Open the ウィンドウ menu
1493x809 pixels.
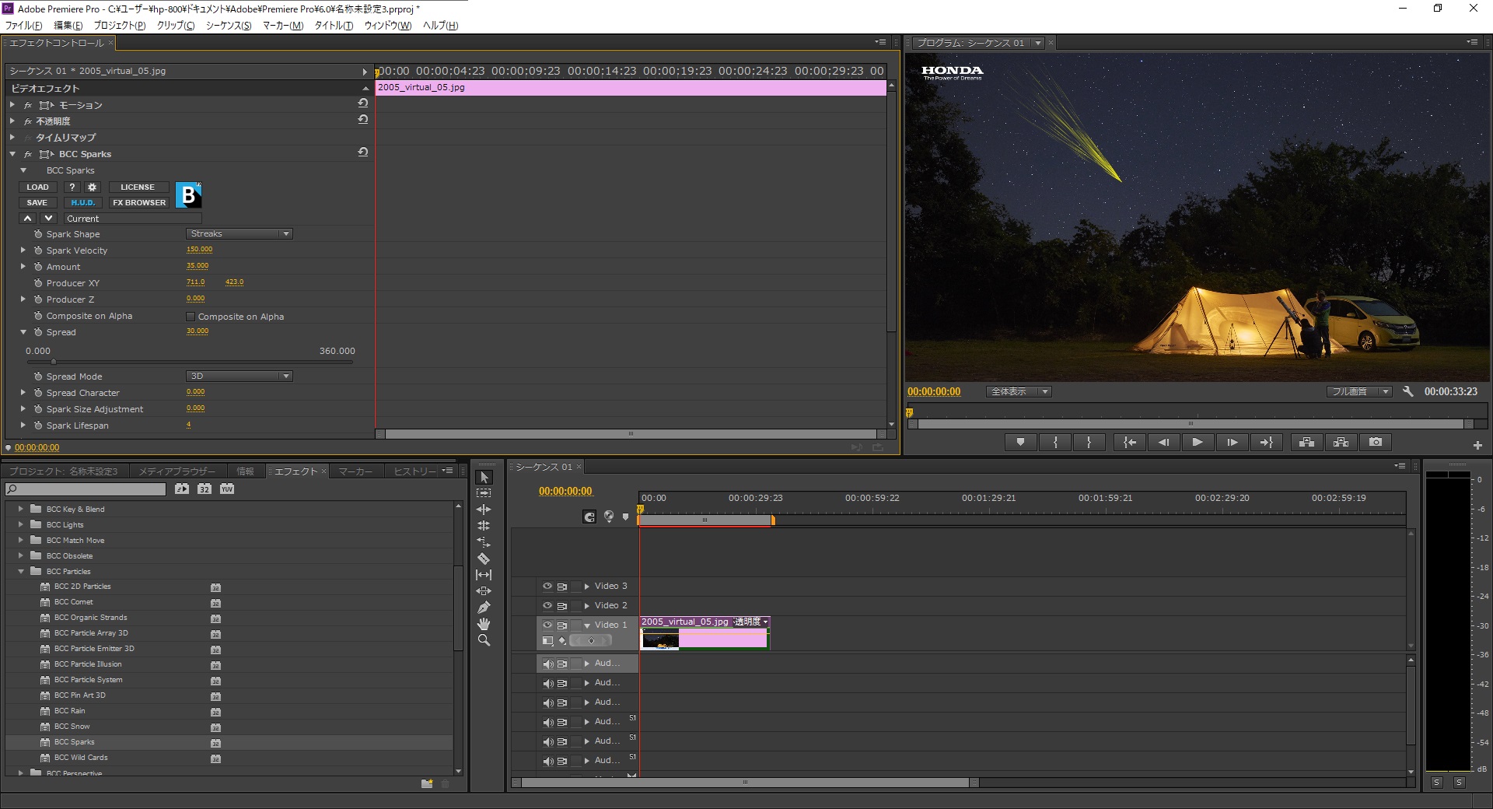(x=388, y=26)
